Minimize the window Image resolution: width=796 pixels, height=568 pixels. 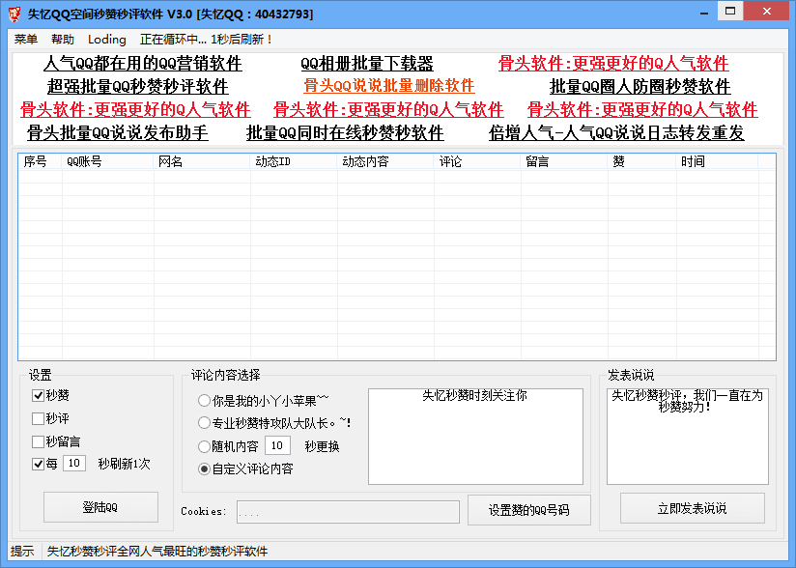pyautogui.click(x=704, y=13)
